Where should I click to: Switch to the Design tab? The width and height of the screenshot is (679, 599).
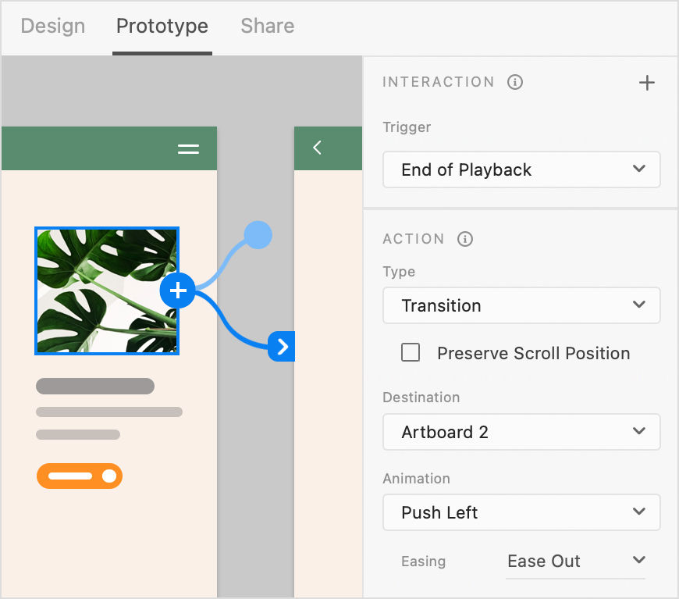[52, 26]
